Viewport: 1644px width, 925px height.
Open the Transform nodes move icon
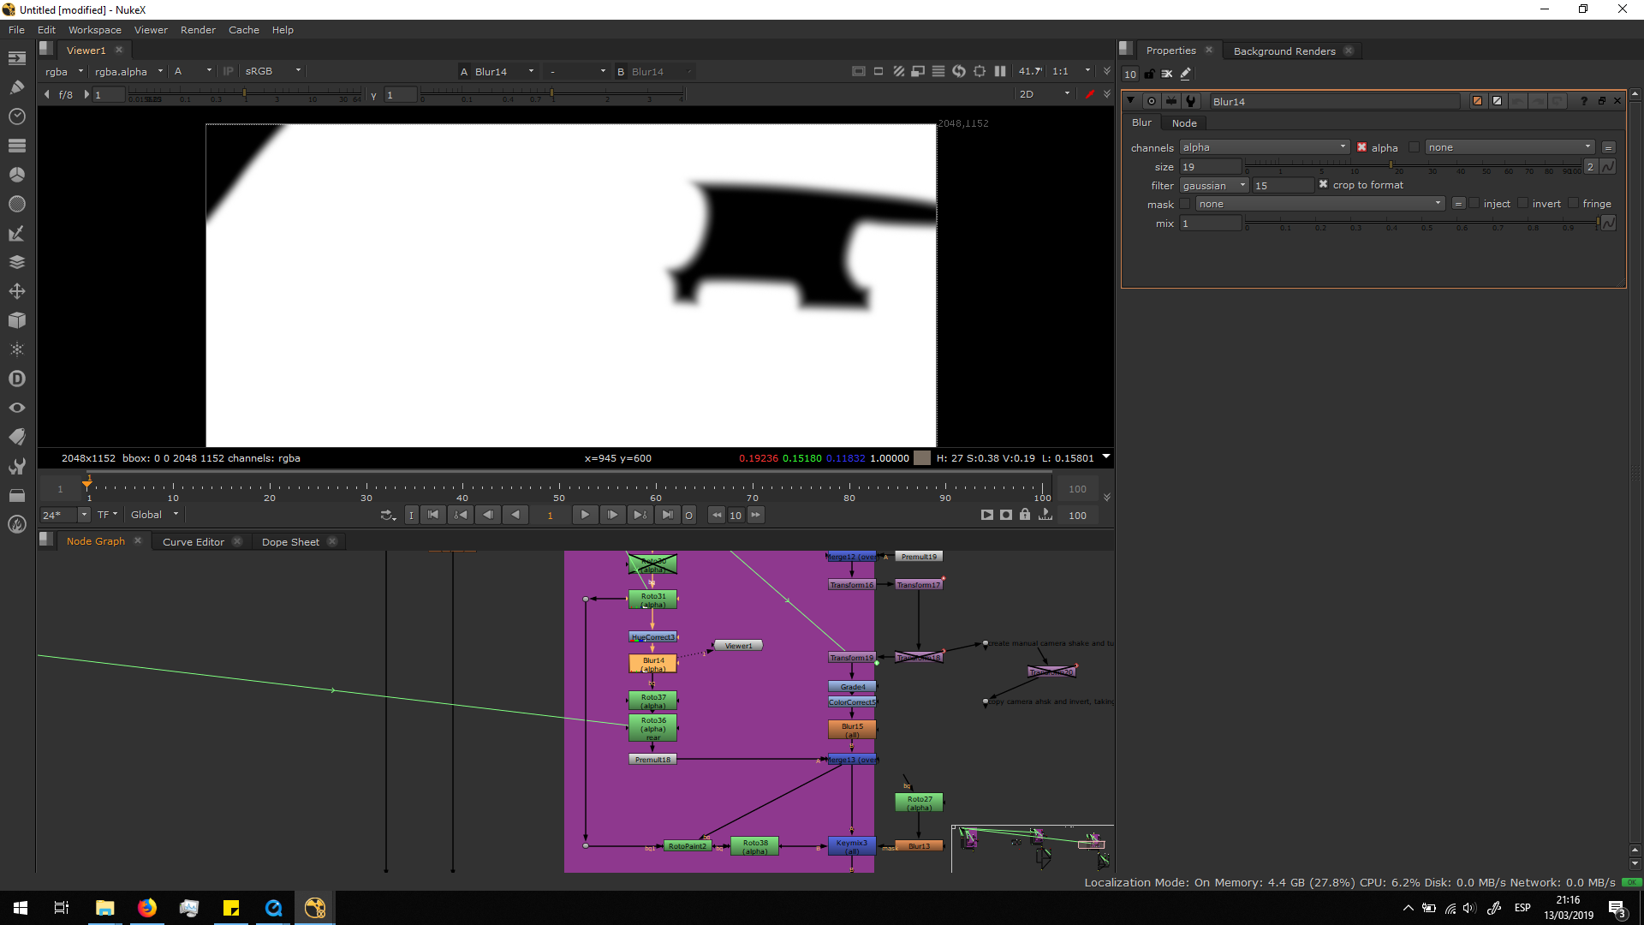[x=16, y=291]
